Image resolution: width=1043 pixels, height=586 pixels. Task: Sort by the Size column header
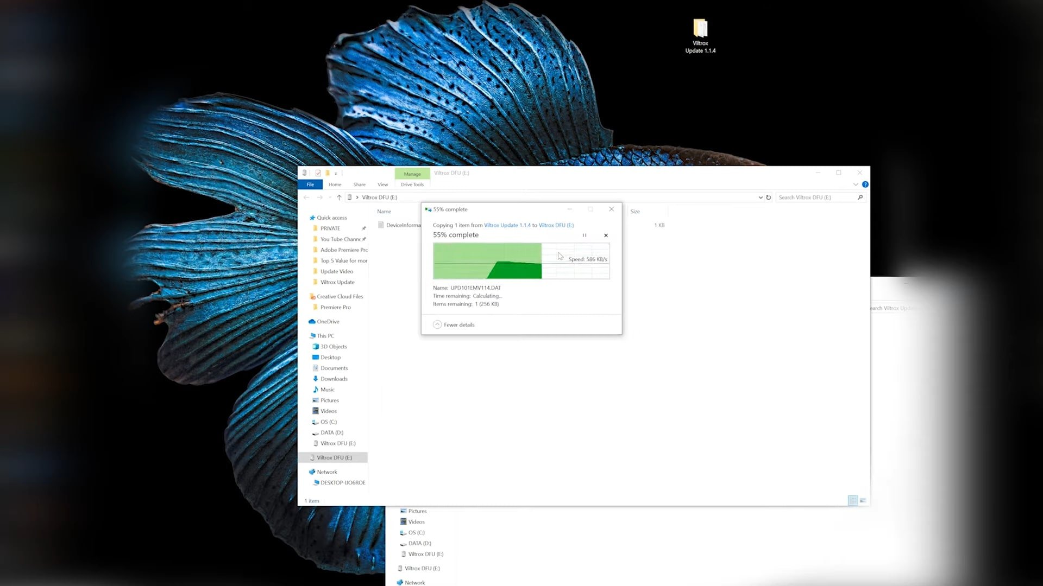click(x=635, y=212)
